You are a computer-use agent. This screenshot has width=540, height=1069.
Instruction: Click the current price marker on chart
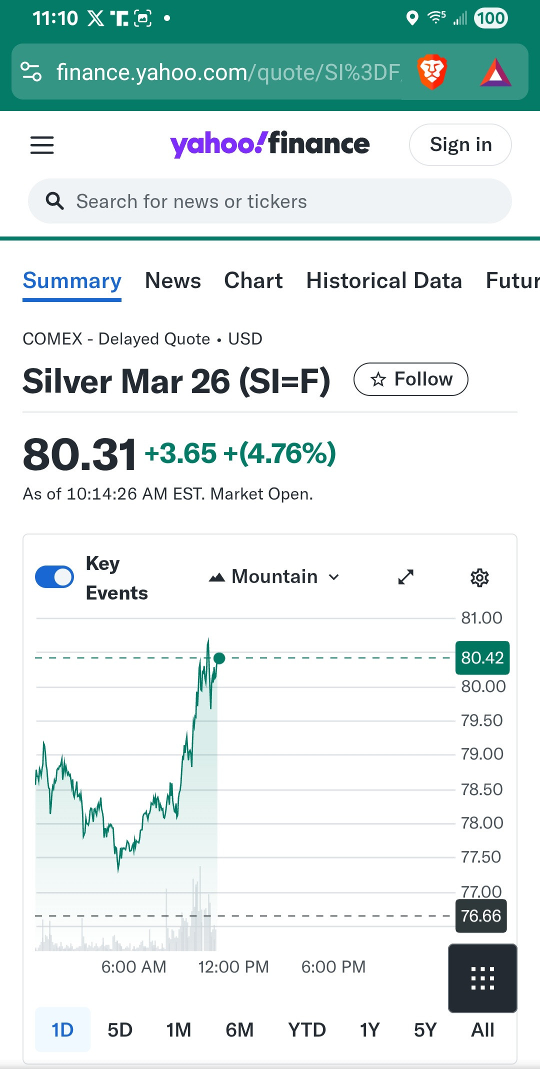click(x=219, y=658)
